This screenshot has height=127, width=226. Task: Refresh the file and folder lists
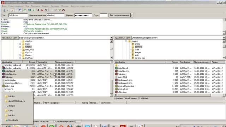coord(30,10)
